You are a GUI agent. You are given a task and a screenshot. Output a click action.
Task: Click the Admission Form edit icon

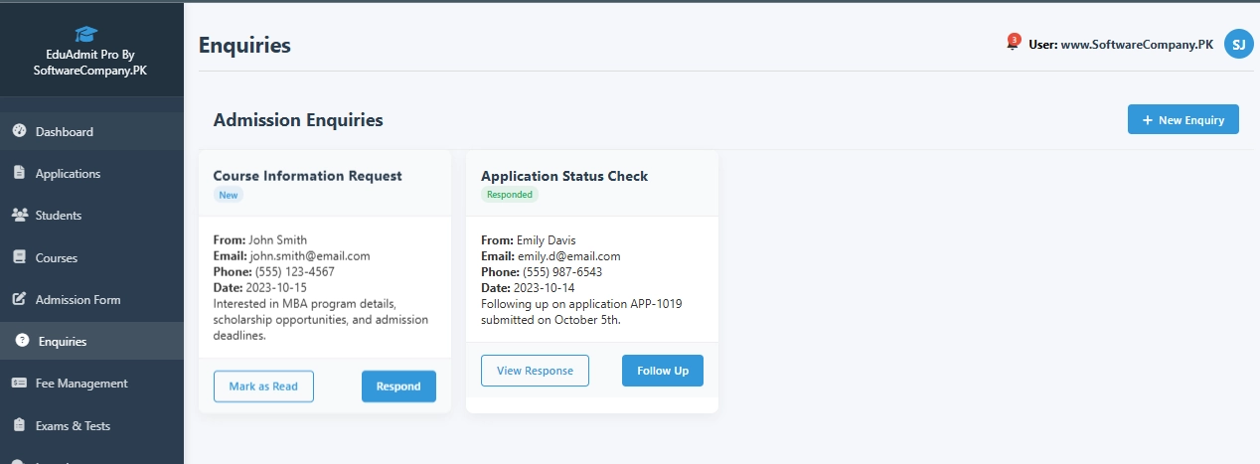19,299
